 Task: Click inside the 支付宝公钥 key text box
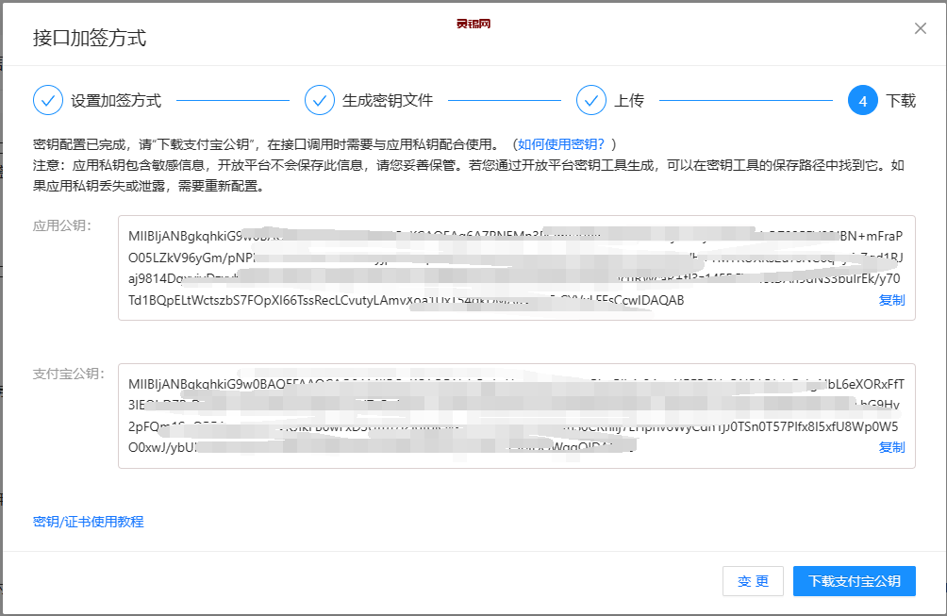(x=516, y=415)
